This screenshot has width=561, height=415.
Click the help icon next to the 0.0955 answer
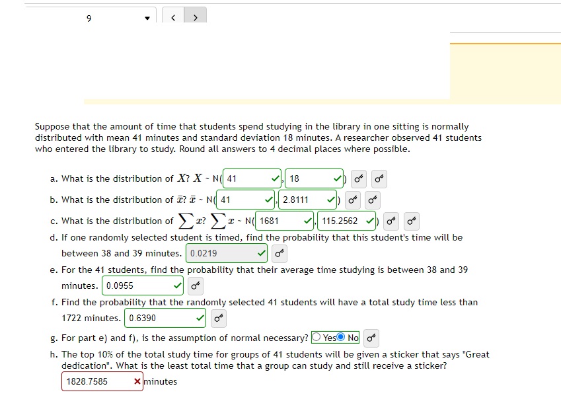click(x=194, y=285)
